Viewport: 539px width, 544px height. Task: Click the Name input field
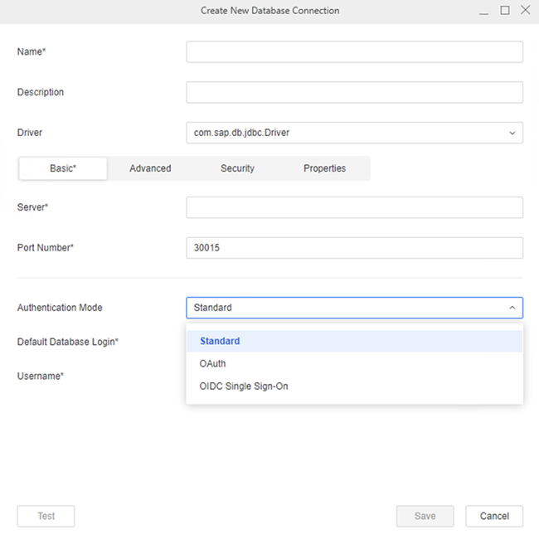click(x=354, y=52)
